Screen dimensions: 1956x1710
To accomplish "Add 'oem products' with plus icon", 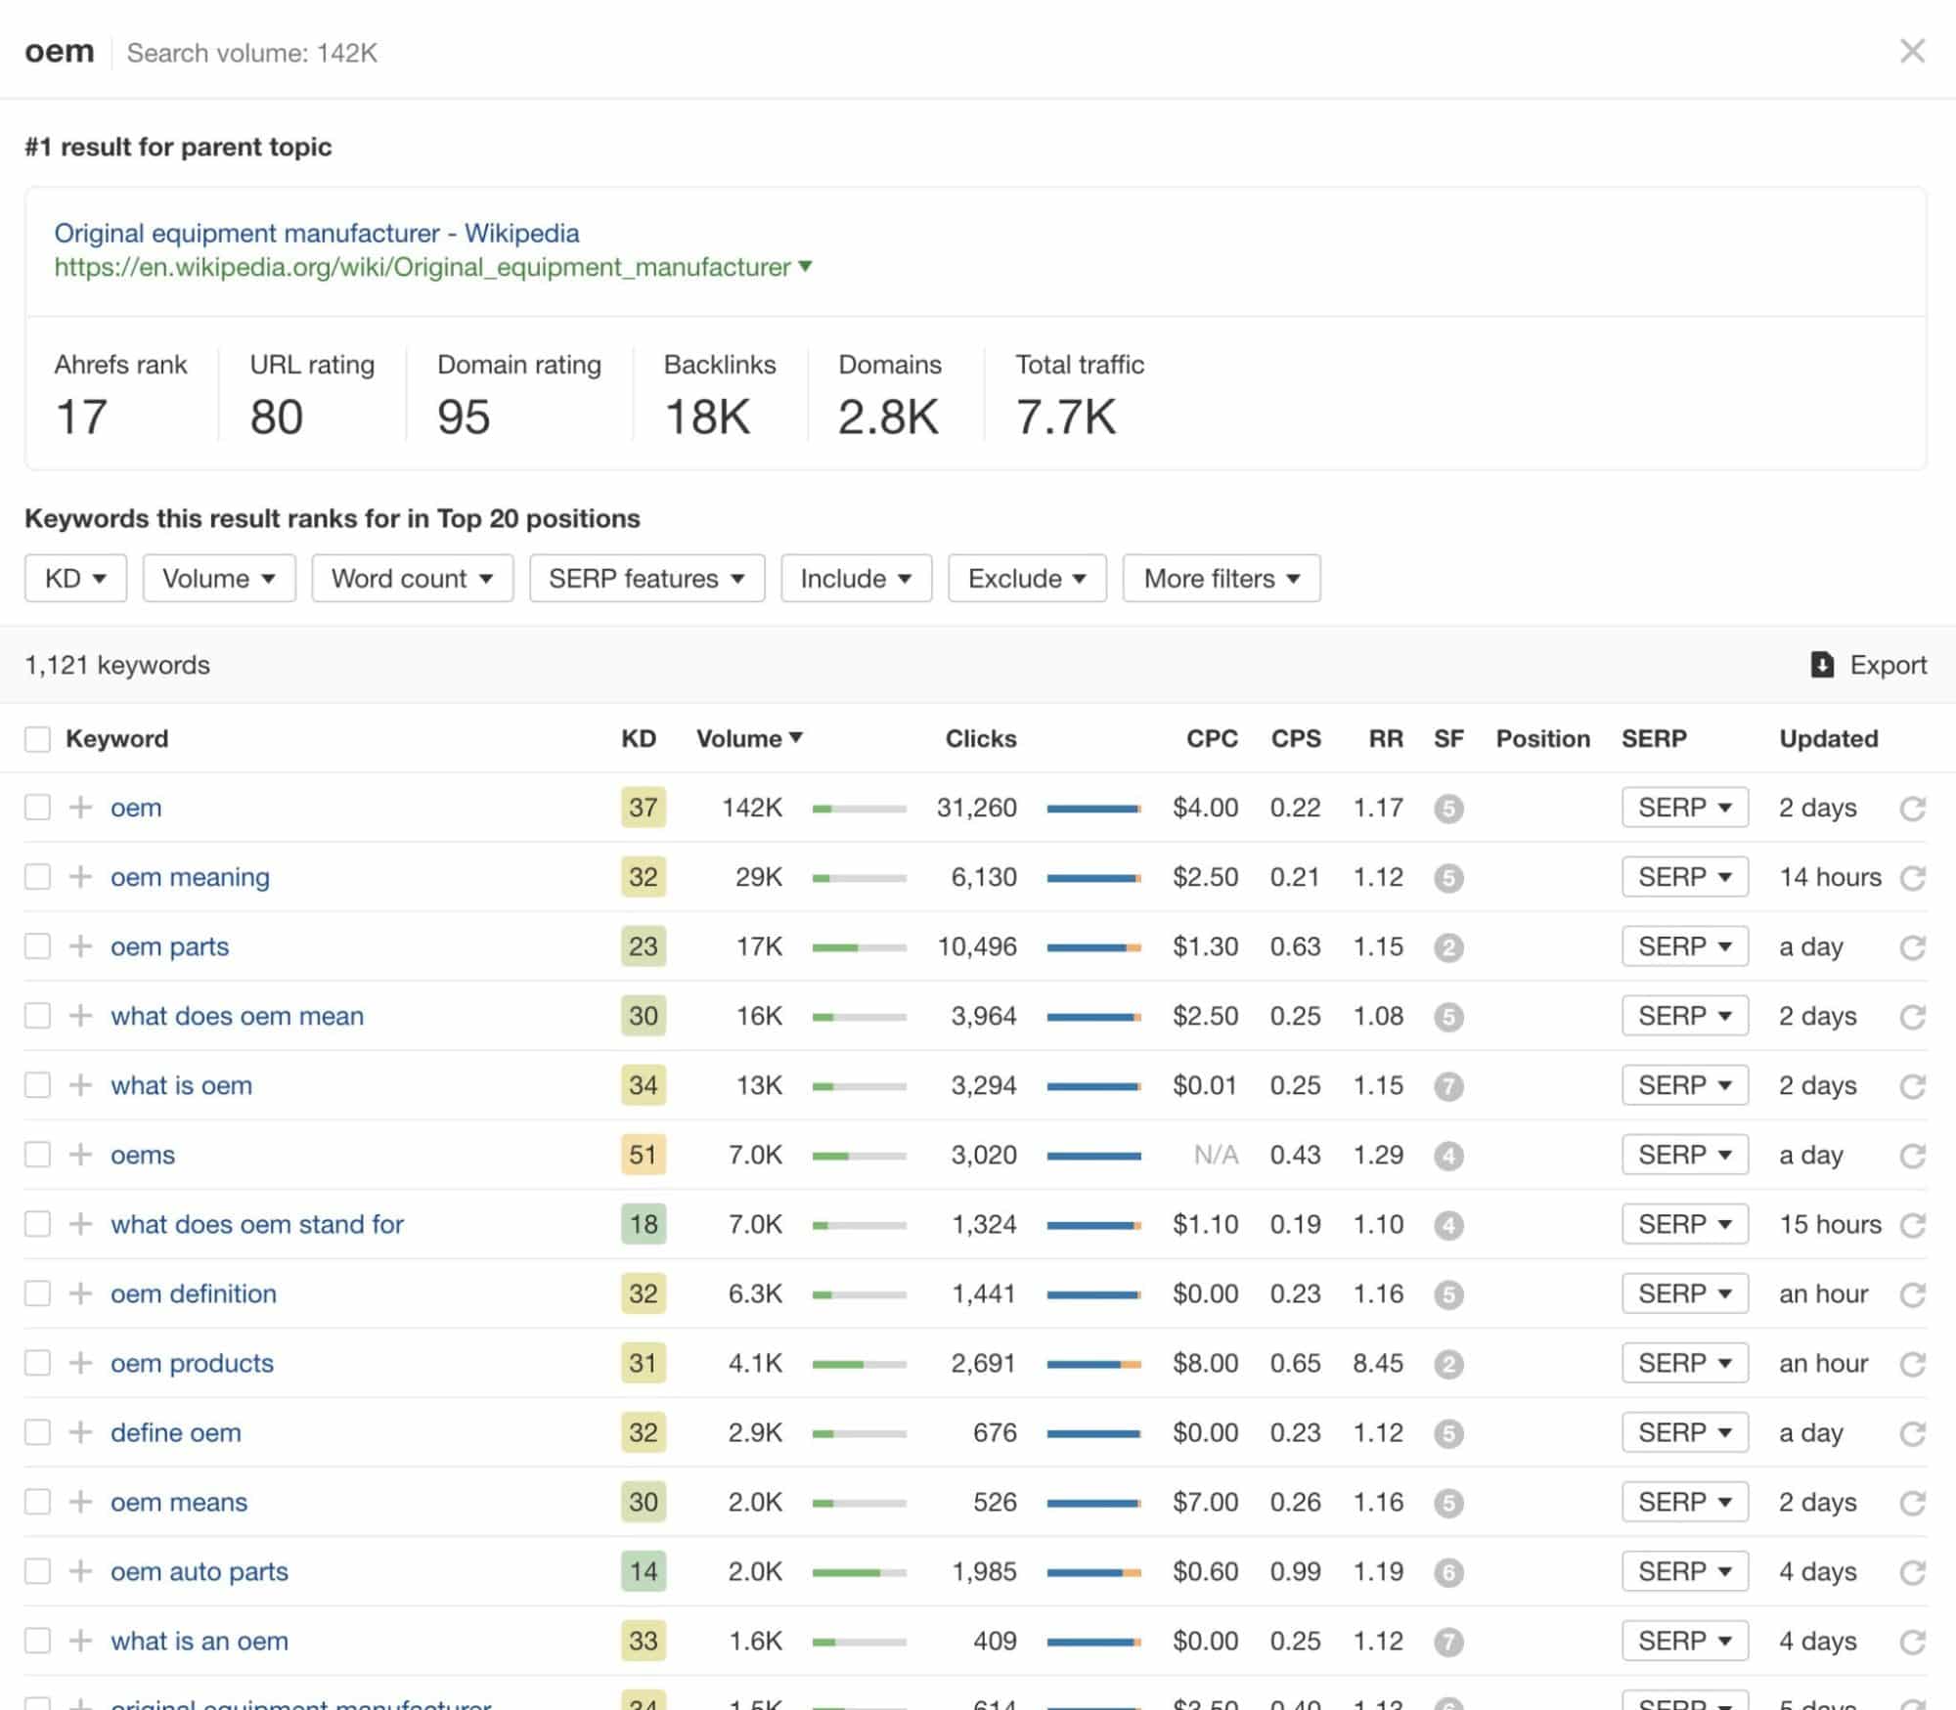I will coord(81,1363).
